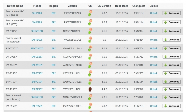Download firmware N910UXXU2BOL3

point(172,97)
